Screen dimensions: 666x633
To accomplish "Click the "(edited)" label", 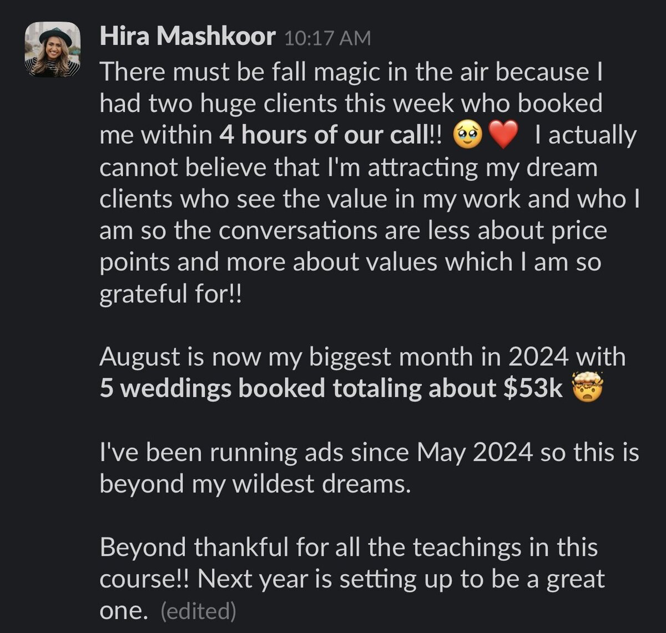I will click(199, 611).
